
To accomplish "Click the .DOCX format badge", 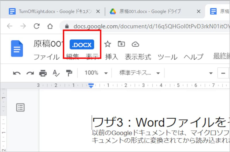I will click(x=82, y=45).
